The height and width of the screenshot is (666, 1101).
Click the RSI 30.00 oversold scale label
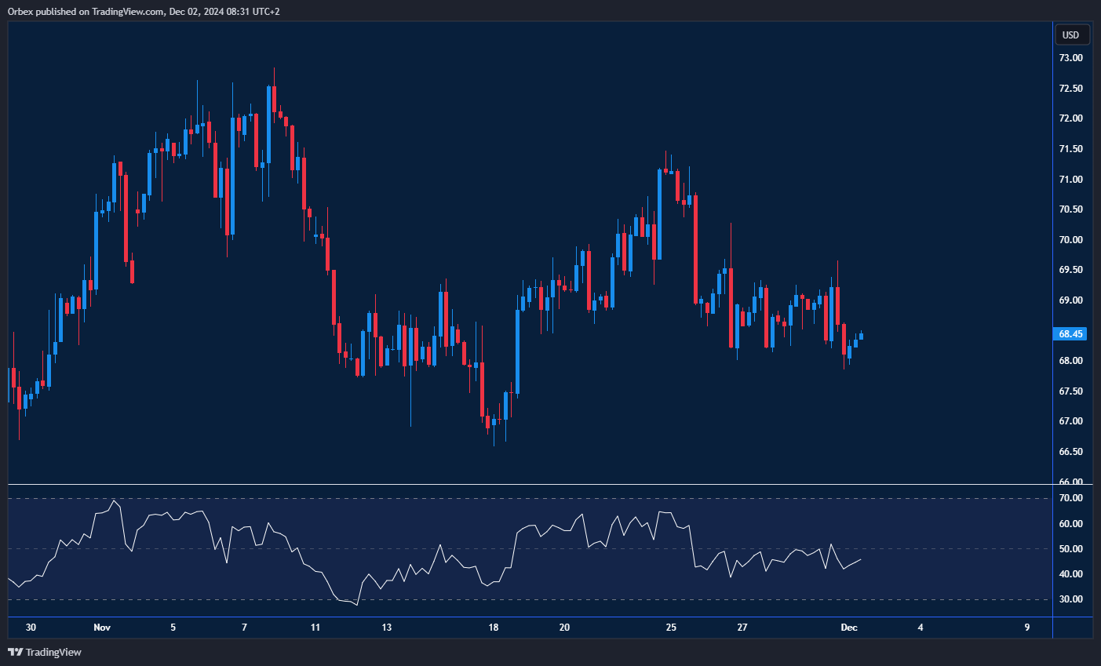1070,599
